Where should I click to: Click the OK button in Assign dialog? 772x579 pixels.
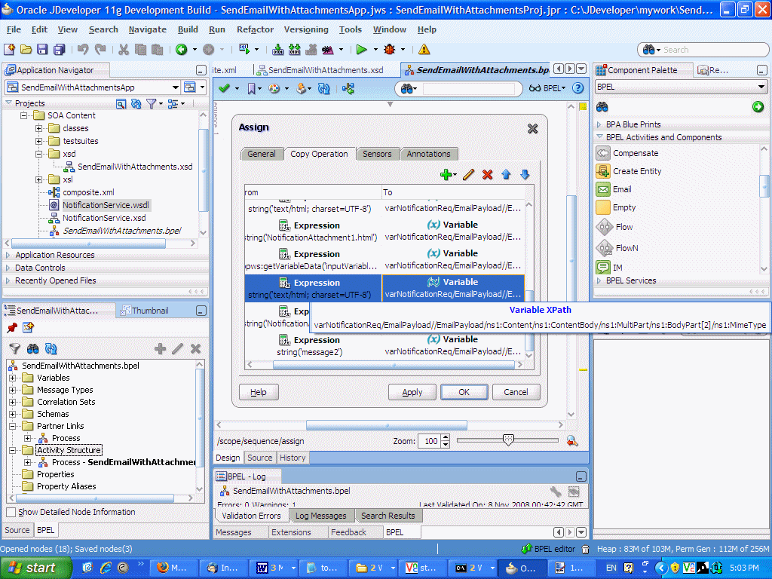pyautogui.click(x=464, y=392)
